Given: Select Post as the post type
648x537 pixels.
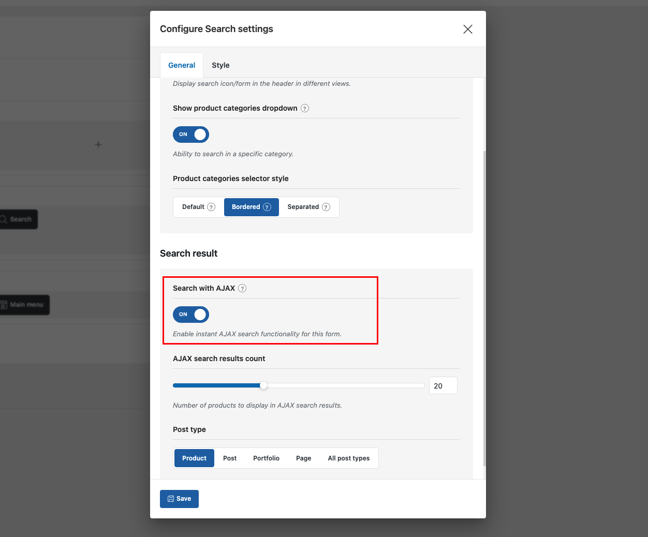Looking at the screenshot, I should point(230,458).
